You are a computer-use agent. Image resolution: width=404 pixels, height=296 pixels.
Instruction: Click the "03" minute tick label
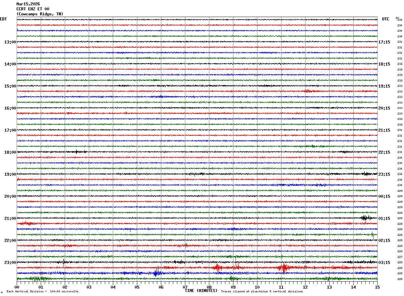pos(89,287)
